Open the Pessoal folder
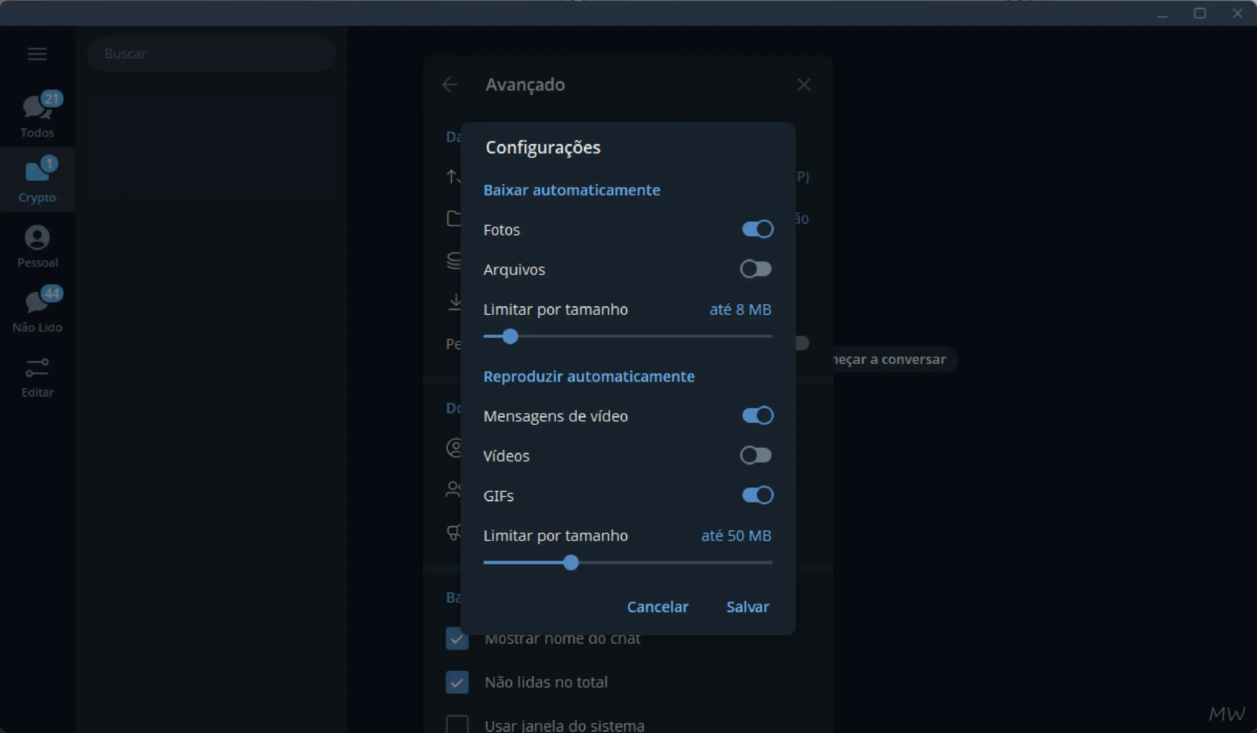 tap(37, 245)
